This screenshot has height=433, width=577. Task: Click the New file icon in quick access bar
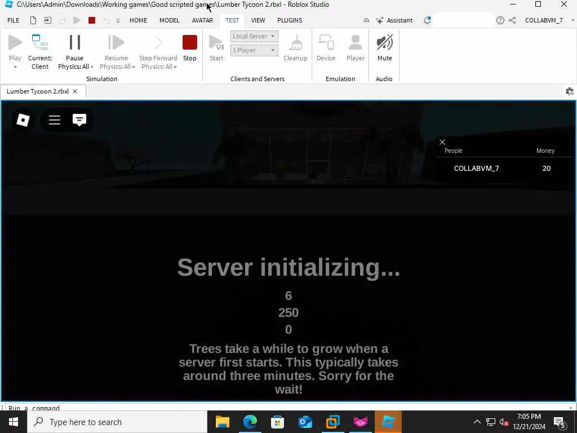33,20
